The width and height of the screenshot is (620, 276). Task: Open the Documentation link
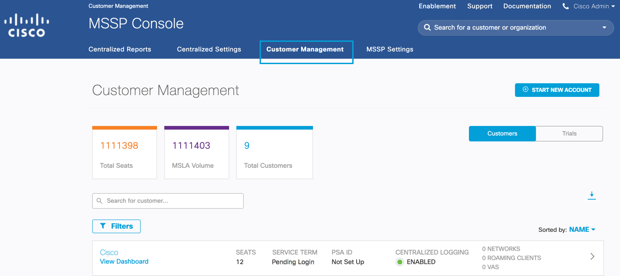pyautogui.click(x=527, y=6)
